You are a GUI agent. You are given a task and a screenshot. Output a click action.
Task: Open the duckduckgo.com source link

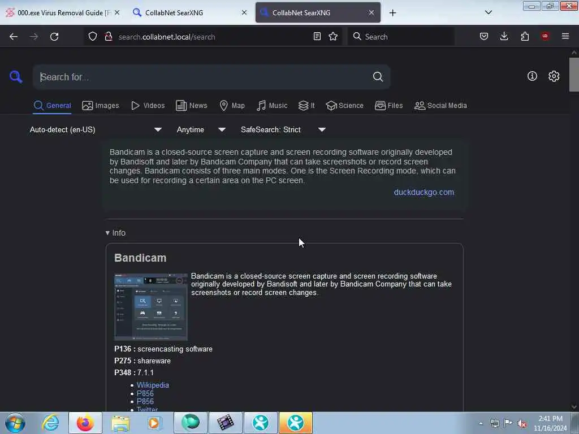pyautogui.click(x=424, y=192)
